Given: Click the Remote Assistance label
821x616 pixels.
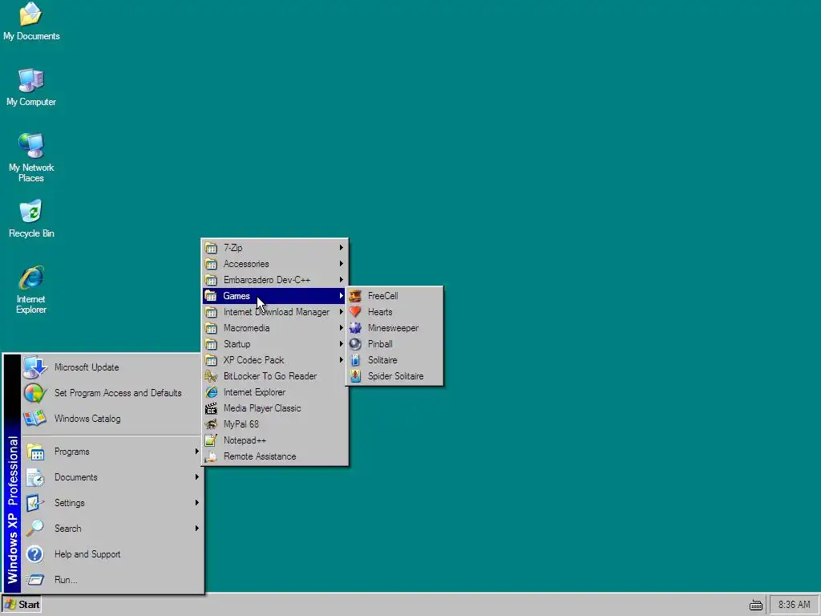Looking at the screenshot, I should 260,456.
